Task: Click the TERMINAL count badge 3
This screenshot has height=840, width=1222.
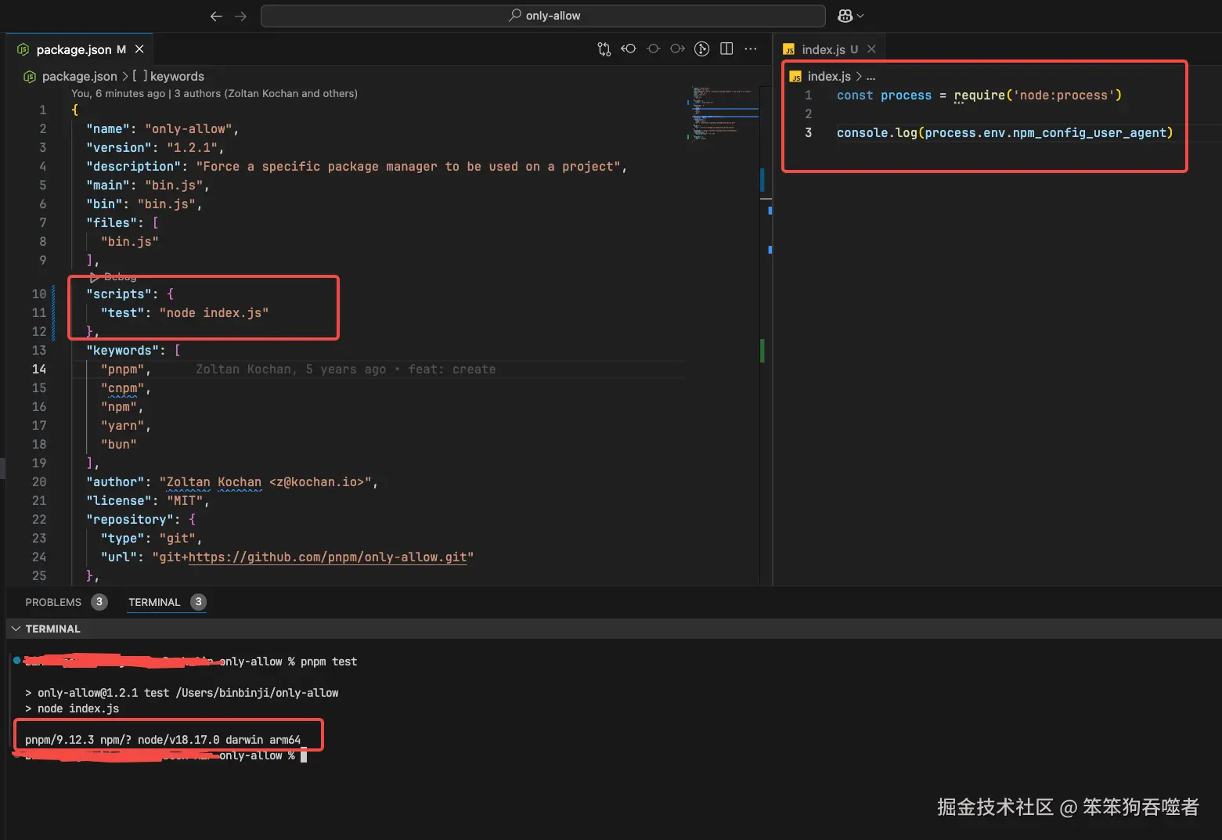Action: pyautogui.click(x=198, y=602)
